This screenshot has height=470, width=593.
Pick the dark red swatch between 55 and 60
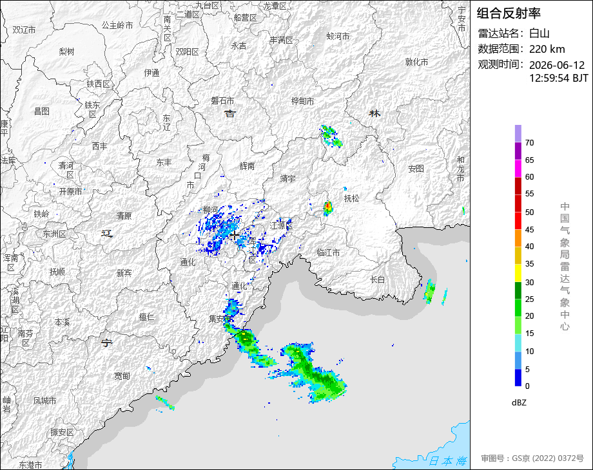tap(518, 185)
